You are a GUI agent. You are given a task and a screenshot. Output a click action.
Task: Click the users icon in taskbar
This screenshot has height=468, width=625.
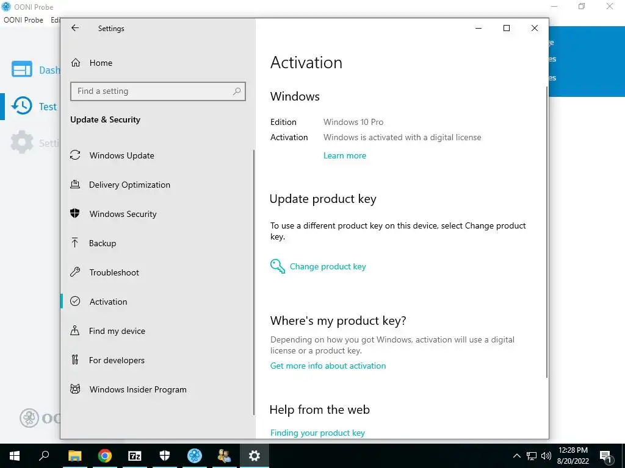pyautogui.click(x=225, y=456)
